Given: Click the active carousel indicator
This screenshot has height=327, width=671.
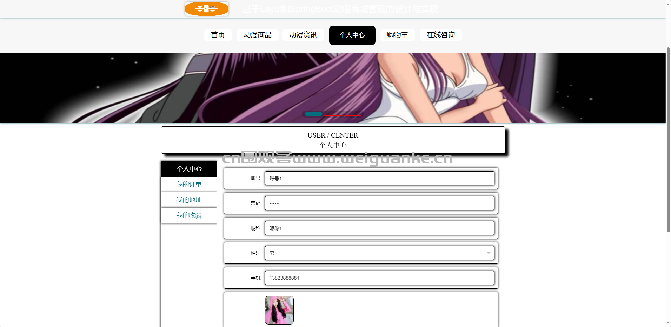Looking at the screenshot, I should coord(313,114).
